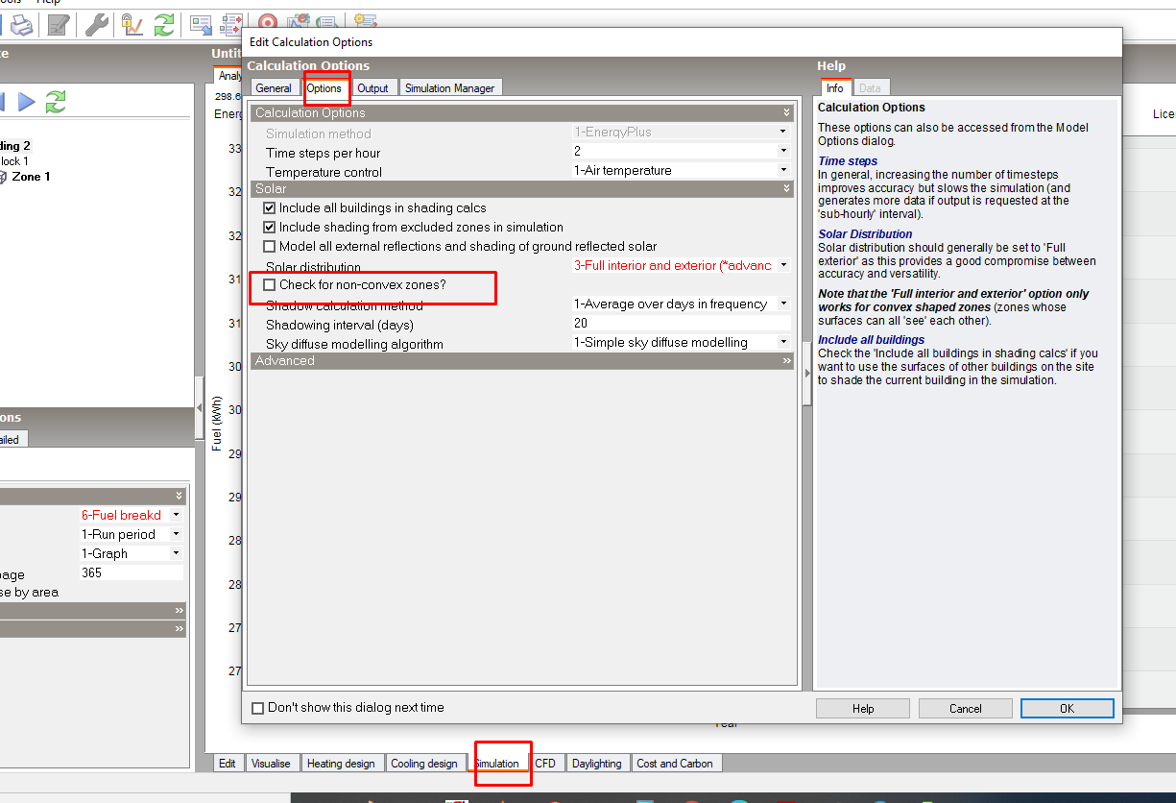Switch to the Output tab
1176x803 pixels.
(x=372, y=88)
